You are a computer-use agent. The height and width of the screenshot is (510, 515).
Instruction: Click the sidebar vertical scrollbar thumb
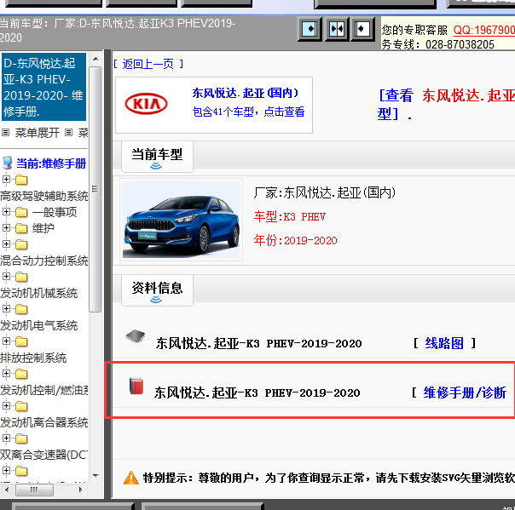pos(95,189)
